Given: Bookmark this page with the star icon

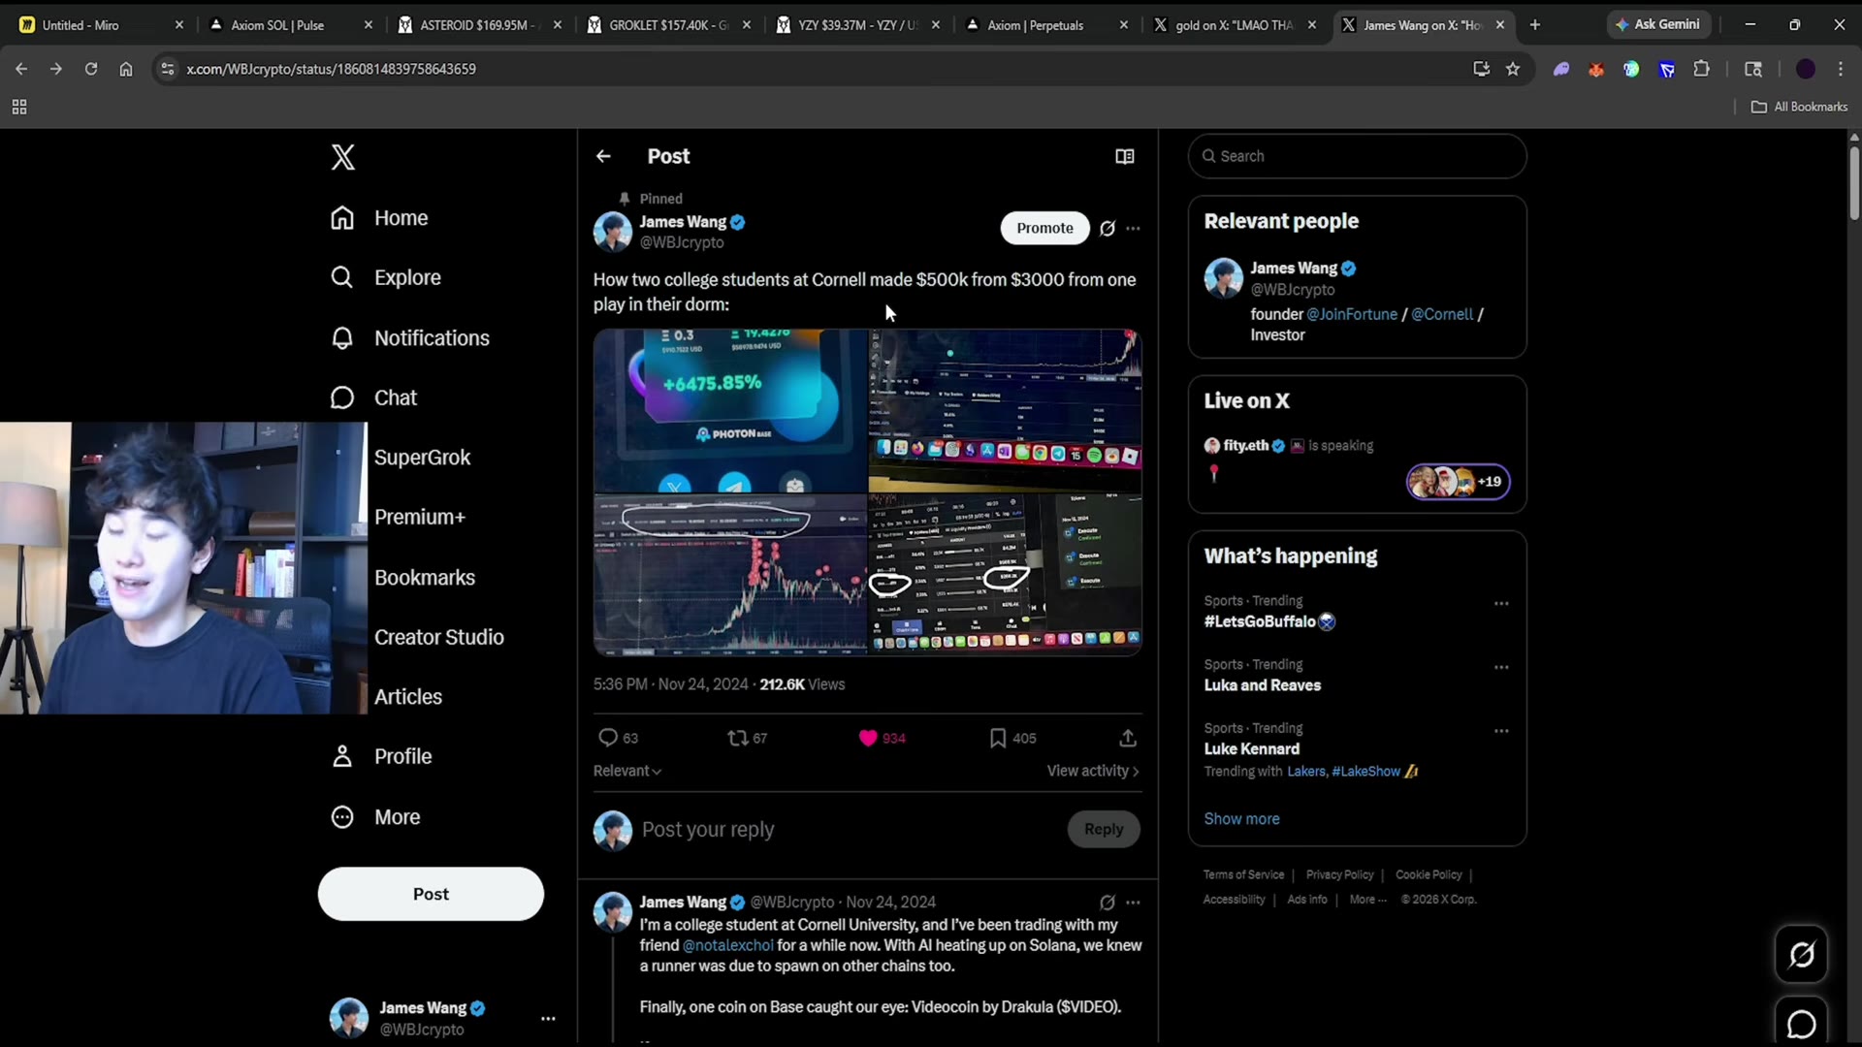Looking at the screenshot, I should pyautogui.click(x=1513, y=69).
